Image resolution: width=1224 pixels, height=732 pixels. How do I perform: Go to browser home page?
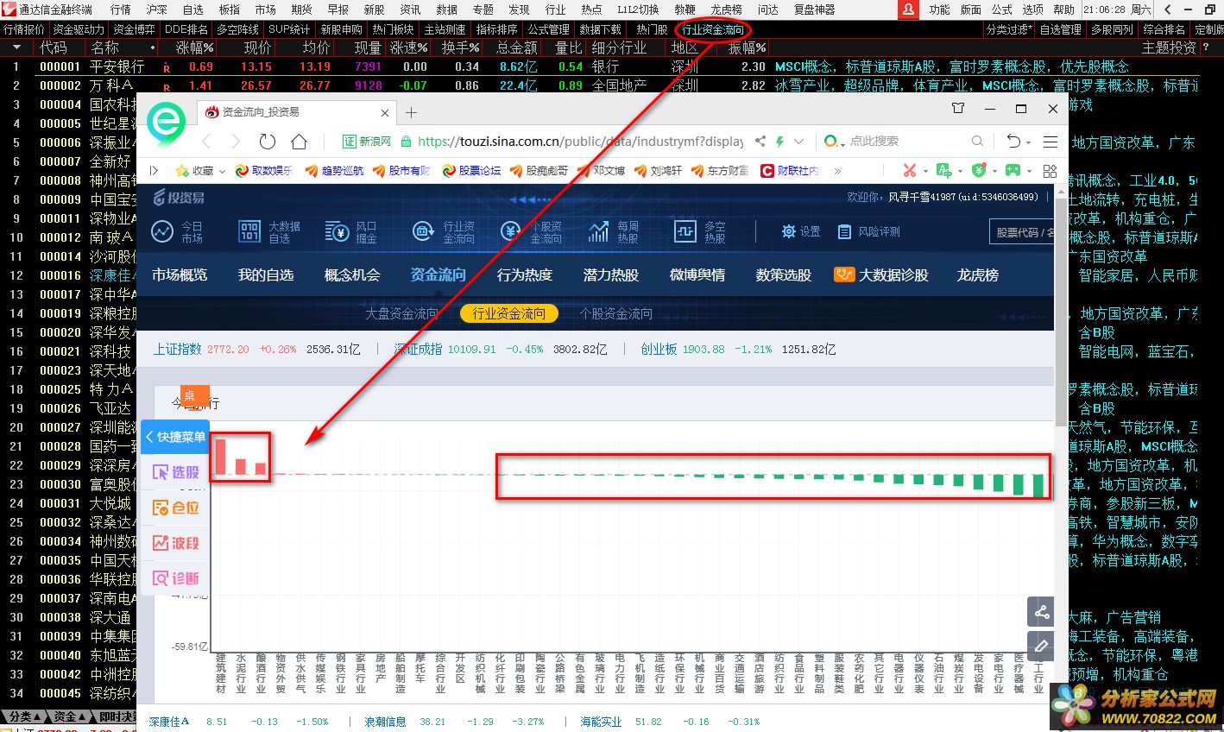[299, 142]
